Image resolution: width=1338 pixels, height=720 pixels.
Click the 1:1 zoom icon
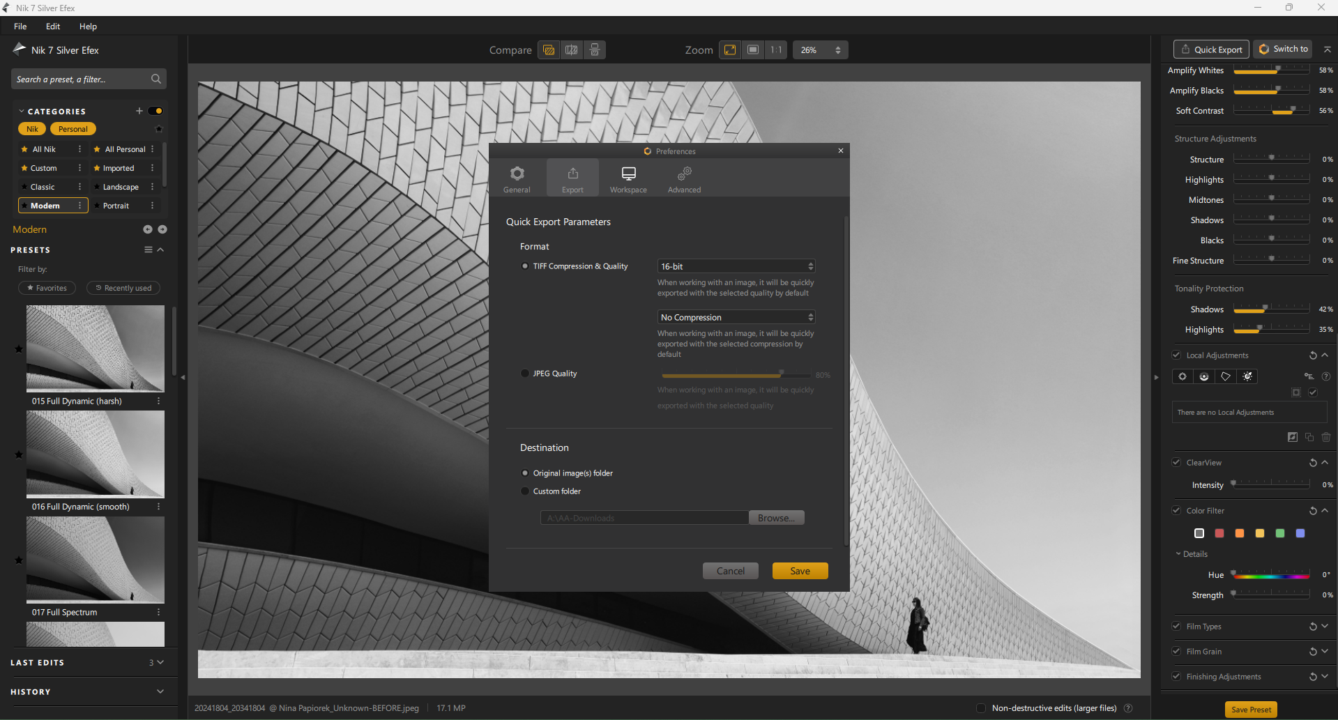point(776,50)
